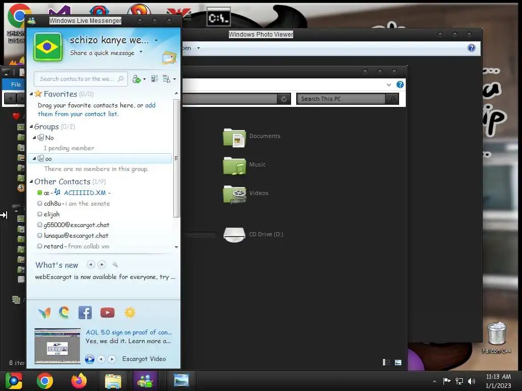Play the Escargot Video
Viewport: 522px width, 391px height.
(x=90, y=359)
